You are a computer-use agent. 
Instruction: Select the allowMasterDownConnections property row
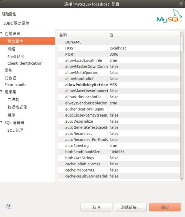(119, 66)
